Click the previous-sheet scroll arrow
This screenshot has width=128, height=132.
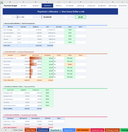2,130
